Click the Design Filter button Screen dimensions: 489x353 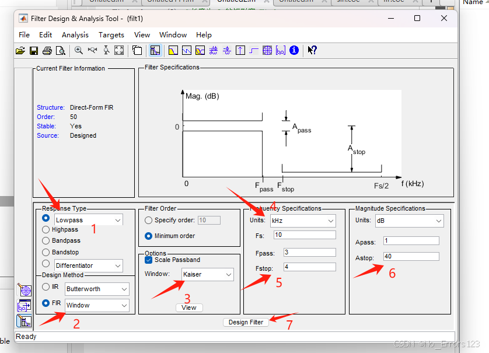pos(245,321)
